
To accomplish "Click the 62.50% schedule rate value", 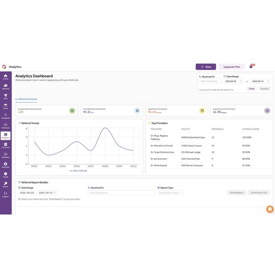I will (x=246, y=165).
